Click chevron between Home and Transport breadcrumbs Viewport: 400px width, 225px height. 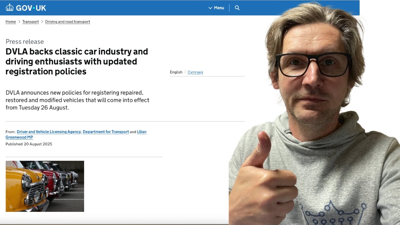(19, 22)
